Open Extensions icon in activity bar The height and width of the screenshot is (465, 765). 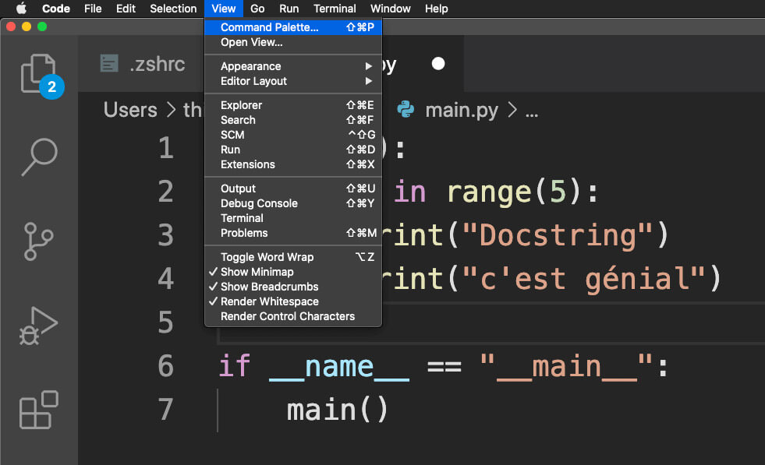point(38,410)
